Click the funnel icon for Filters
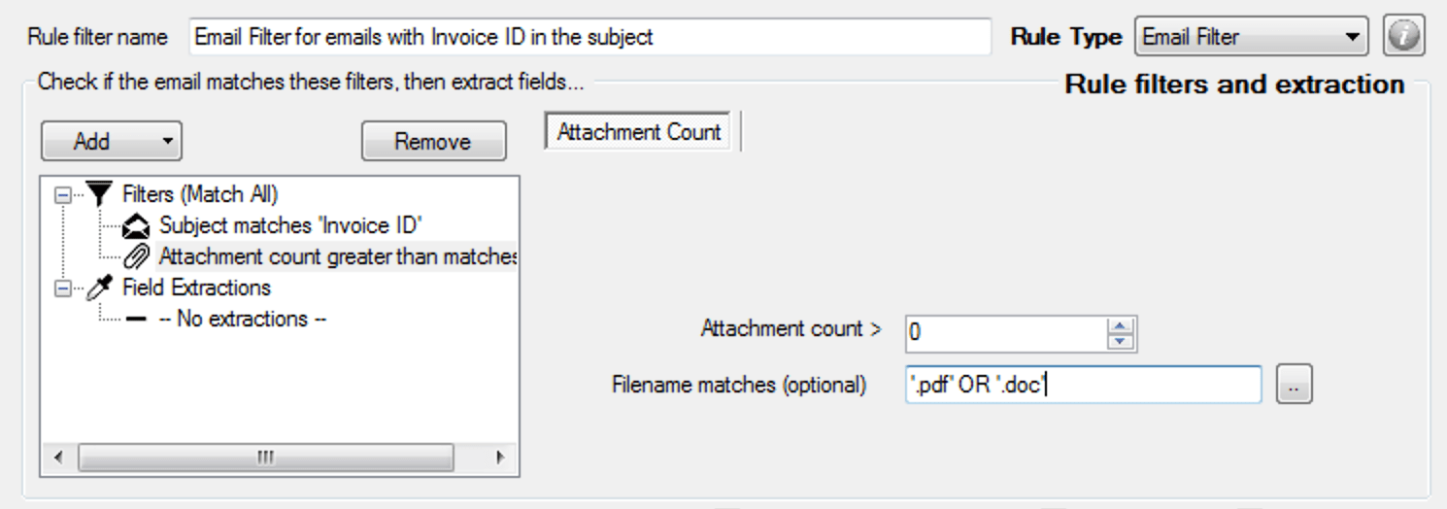 pyautogui.click(x=99, y=193)
